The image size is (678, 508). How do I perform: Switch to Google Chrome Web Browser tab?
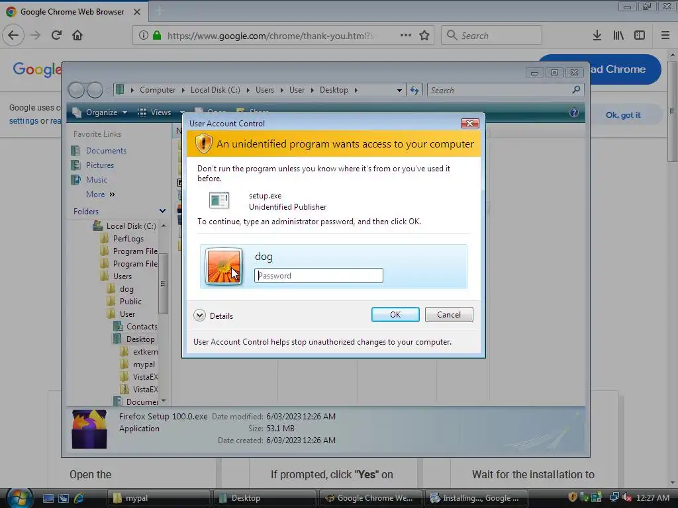pos(72,12)
